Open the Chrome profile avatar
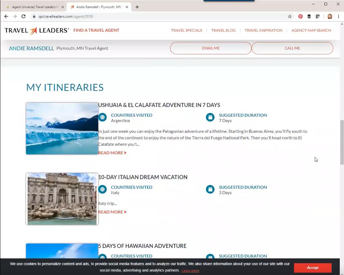344x275 pixels. (330, 16)
